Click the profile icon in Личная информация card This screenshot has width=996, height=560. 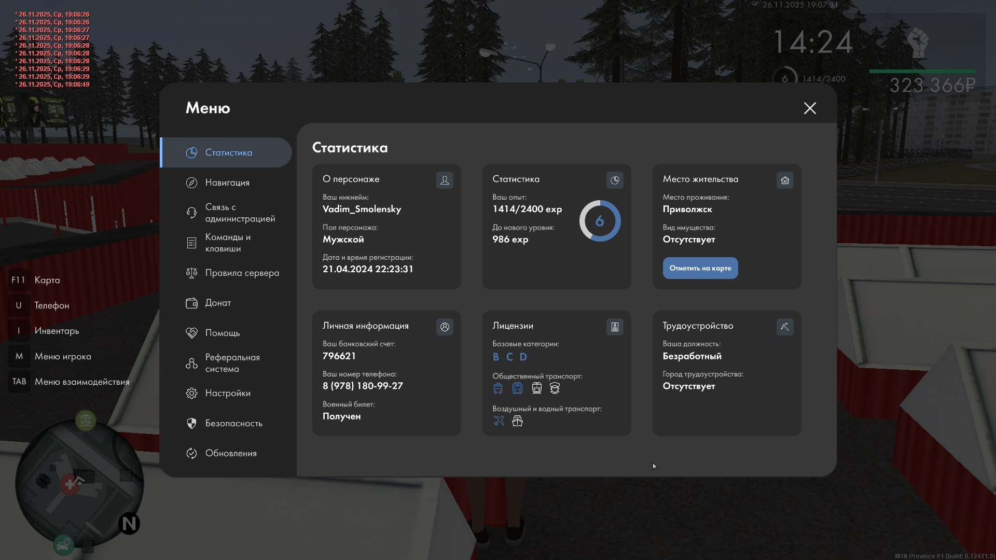tap(445, 327)
